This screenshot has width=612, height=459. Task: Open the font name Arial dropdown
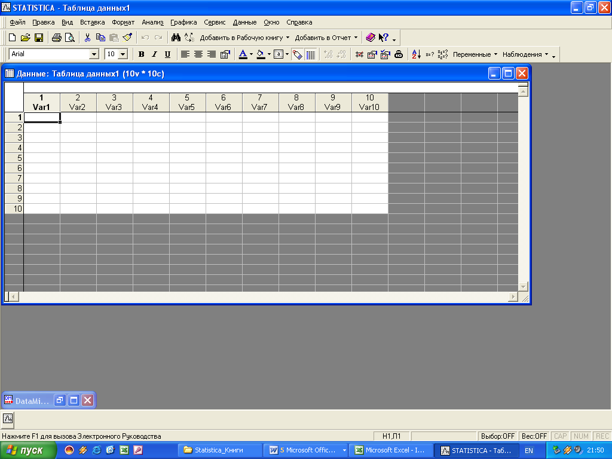pos(94,54)
